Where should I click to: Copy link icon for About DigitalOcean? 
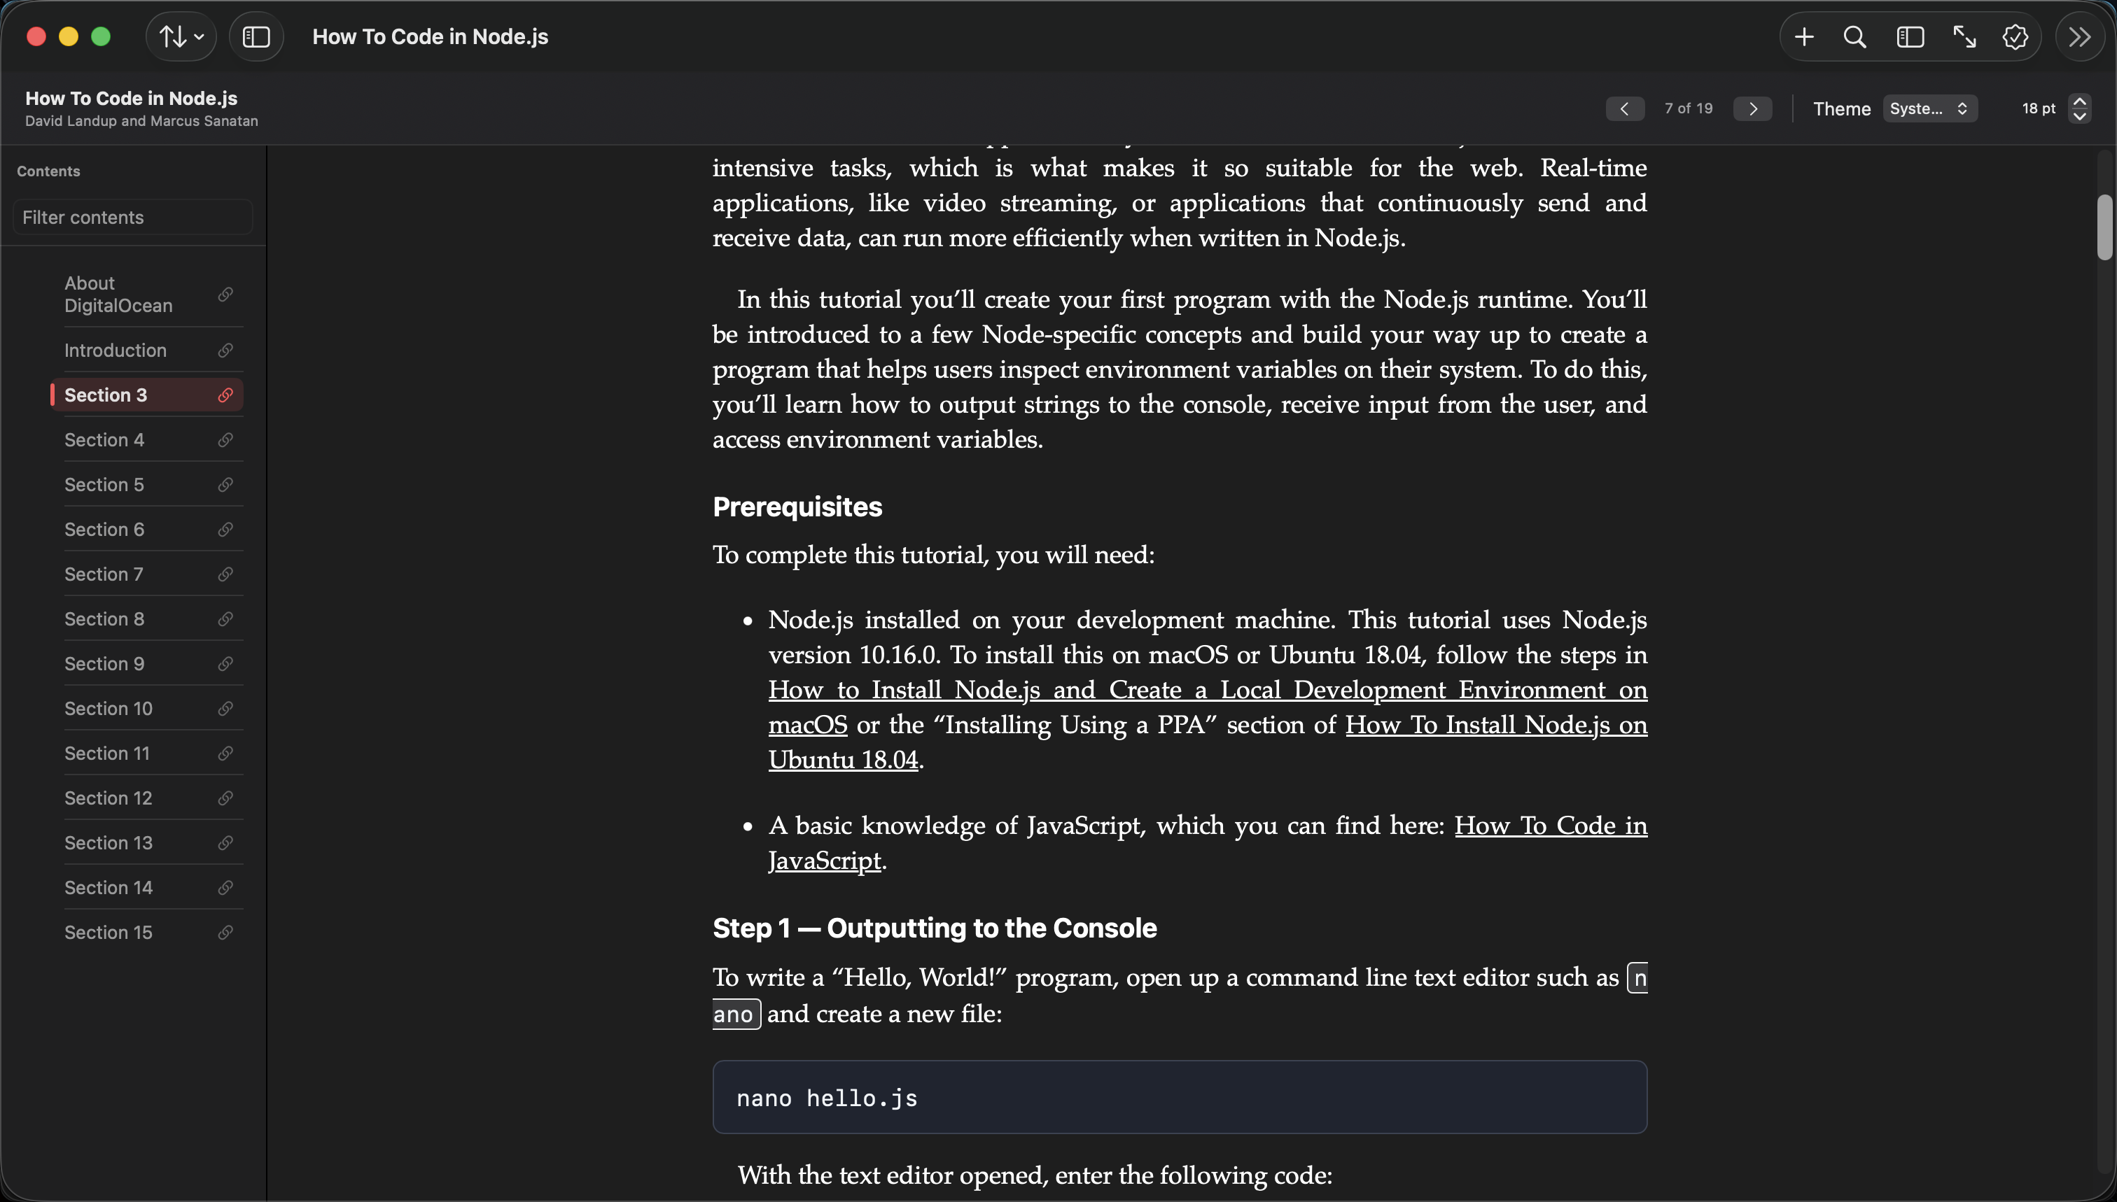pos(225,294)
